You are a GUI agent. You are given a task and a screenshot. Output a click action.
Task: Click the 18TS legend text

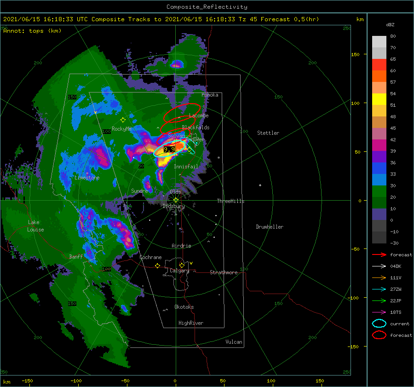click(x=396, y=312)
